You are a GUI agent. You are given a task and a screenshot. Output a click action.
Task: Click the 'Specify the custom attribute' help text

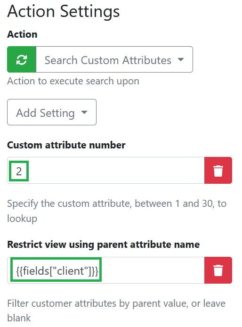tap(117, 211)
